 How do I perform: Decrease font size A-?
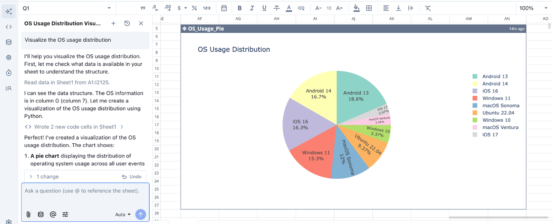[318, 8]
